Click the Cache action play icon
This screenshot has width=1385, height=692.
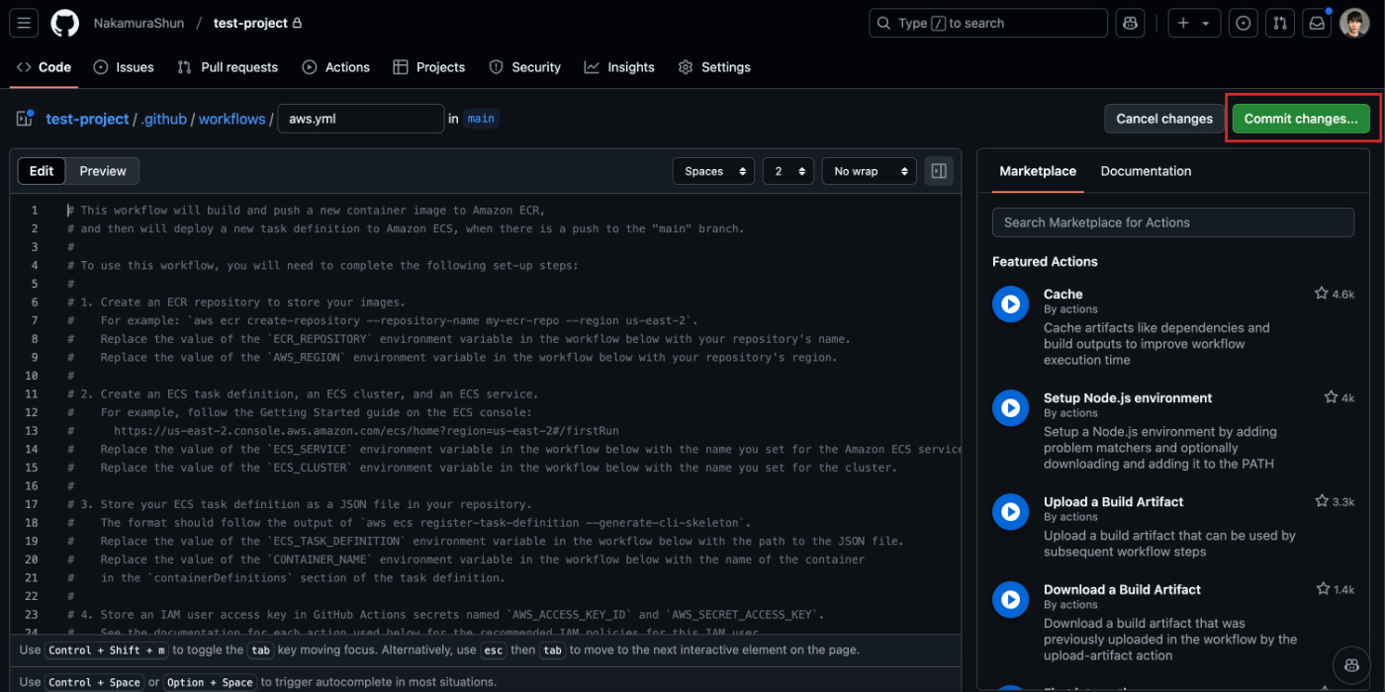coord(1010,304)
